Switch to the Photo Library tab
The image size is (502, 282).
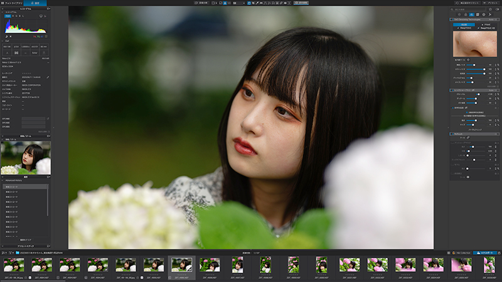11,3
